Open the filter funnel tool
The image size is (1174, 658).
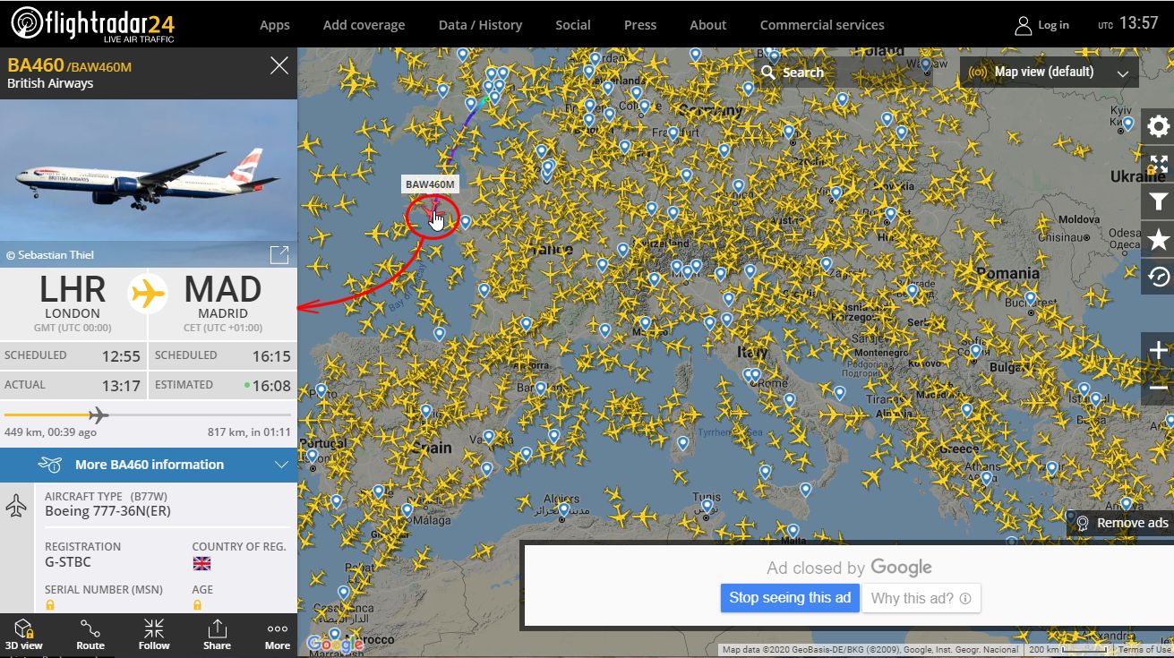1158,201
